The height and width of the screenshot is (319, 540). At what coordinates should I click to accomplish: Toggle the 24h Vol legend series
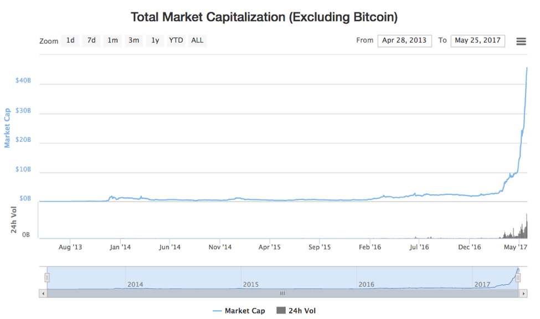point(296,311)
